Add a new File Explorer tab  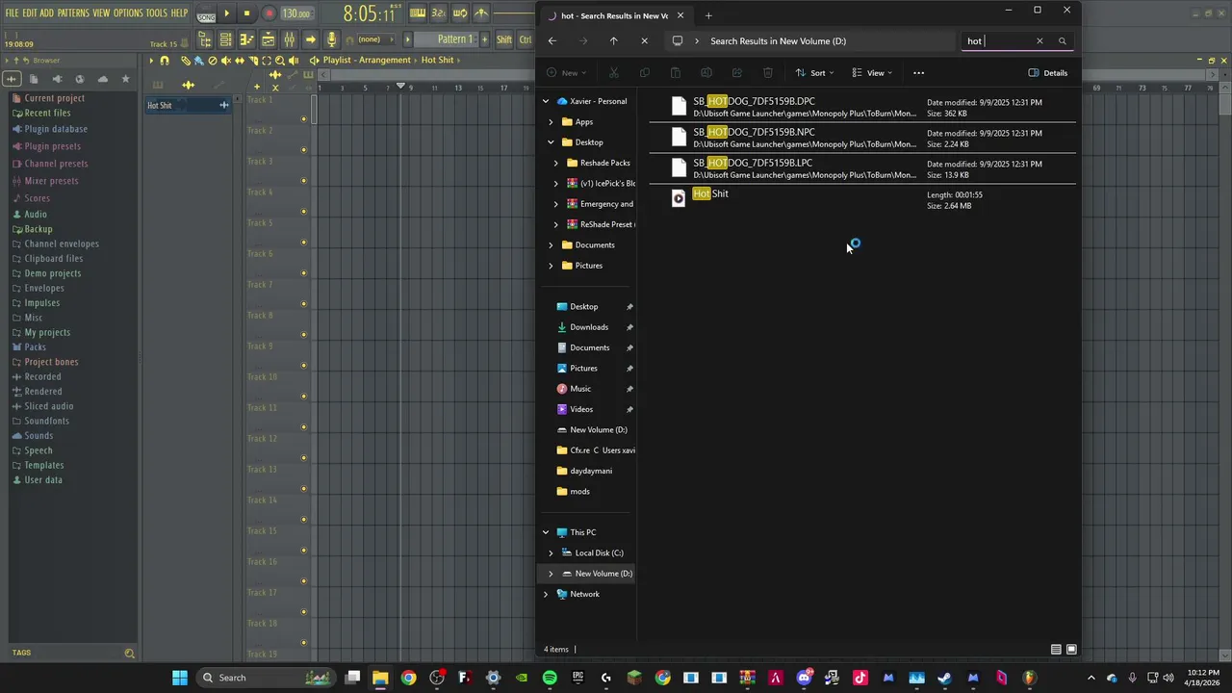tap(708, 15)
